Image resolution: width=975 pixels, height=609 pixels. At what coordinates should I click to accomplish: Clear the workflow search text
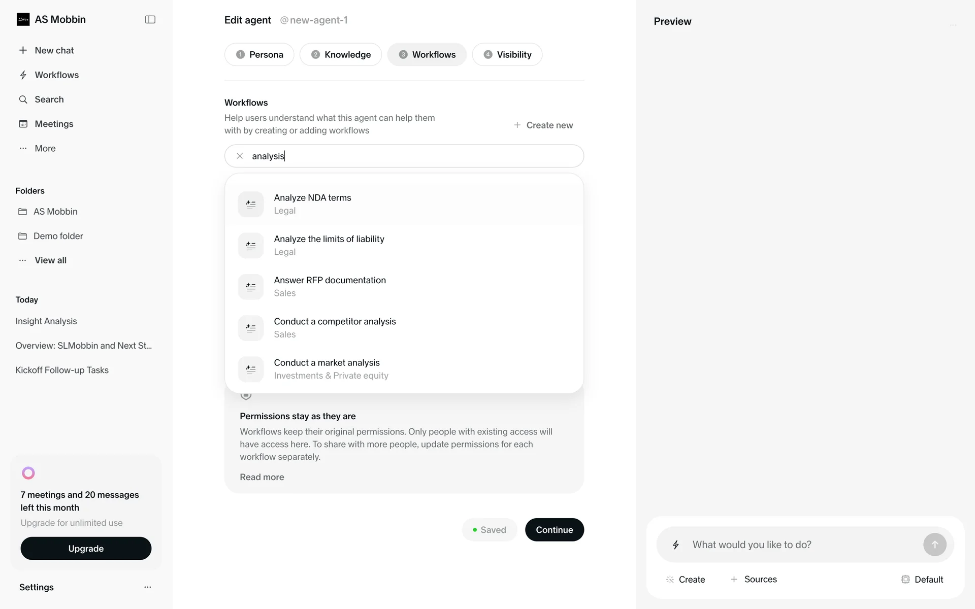(240, 156)
